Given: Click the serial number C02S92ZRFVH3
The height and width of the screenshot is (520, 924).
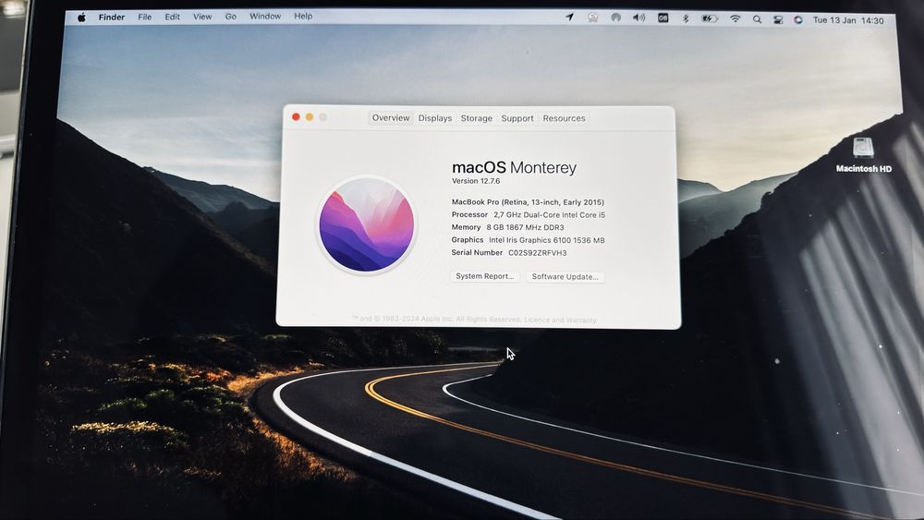Looking at the screenshot, I should point(538,253).
